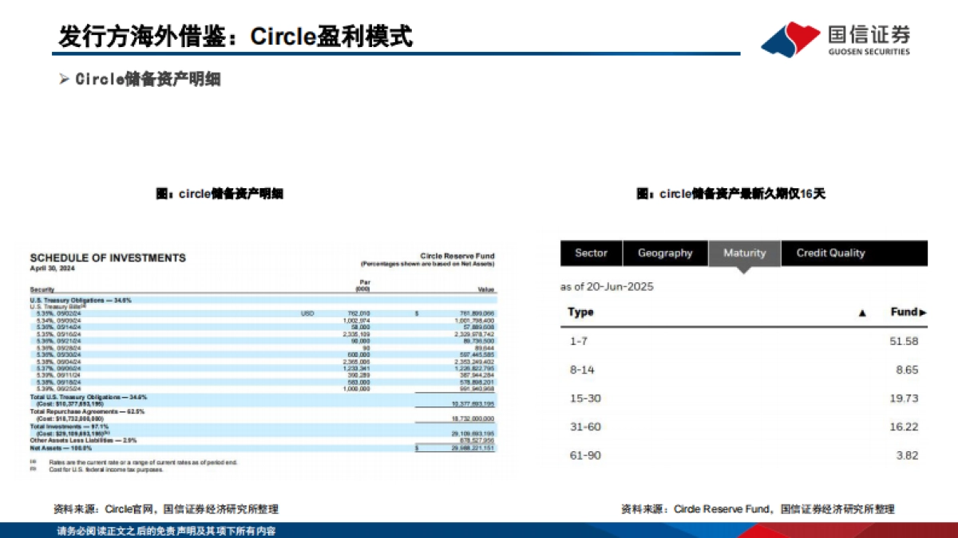Click the Type column header
Viewport: 958px width, 538px height.
click(580, 312)
